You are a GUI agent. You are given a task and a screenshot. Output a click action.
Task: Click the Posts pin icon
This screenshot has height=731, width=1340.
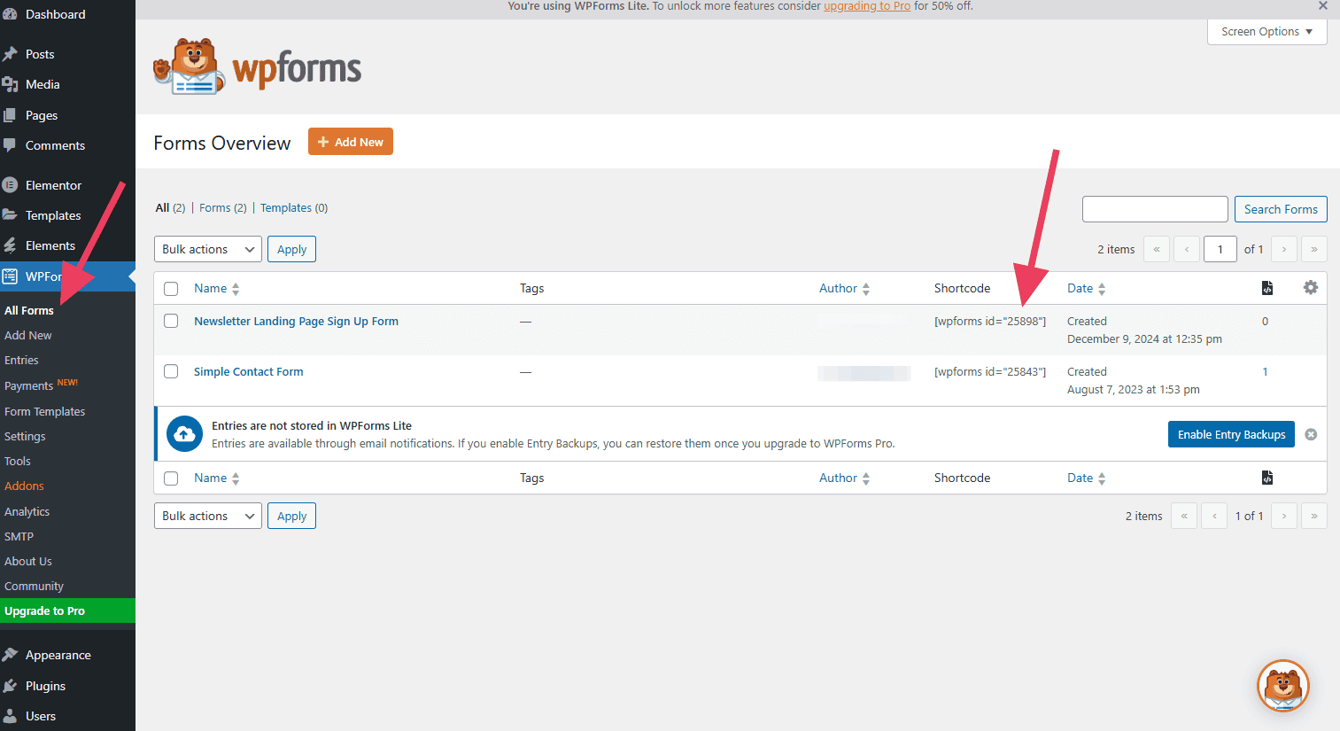10,54
